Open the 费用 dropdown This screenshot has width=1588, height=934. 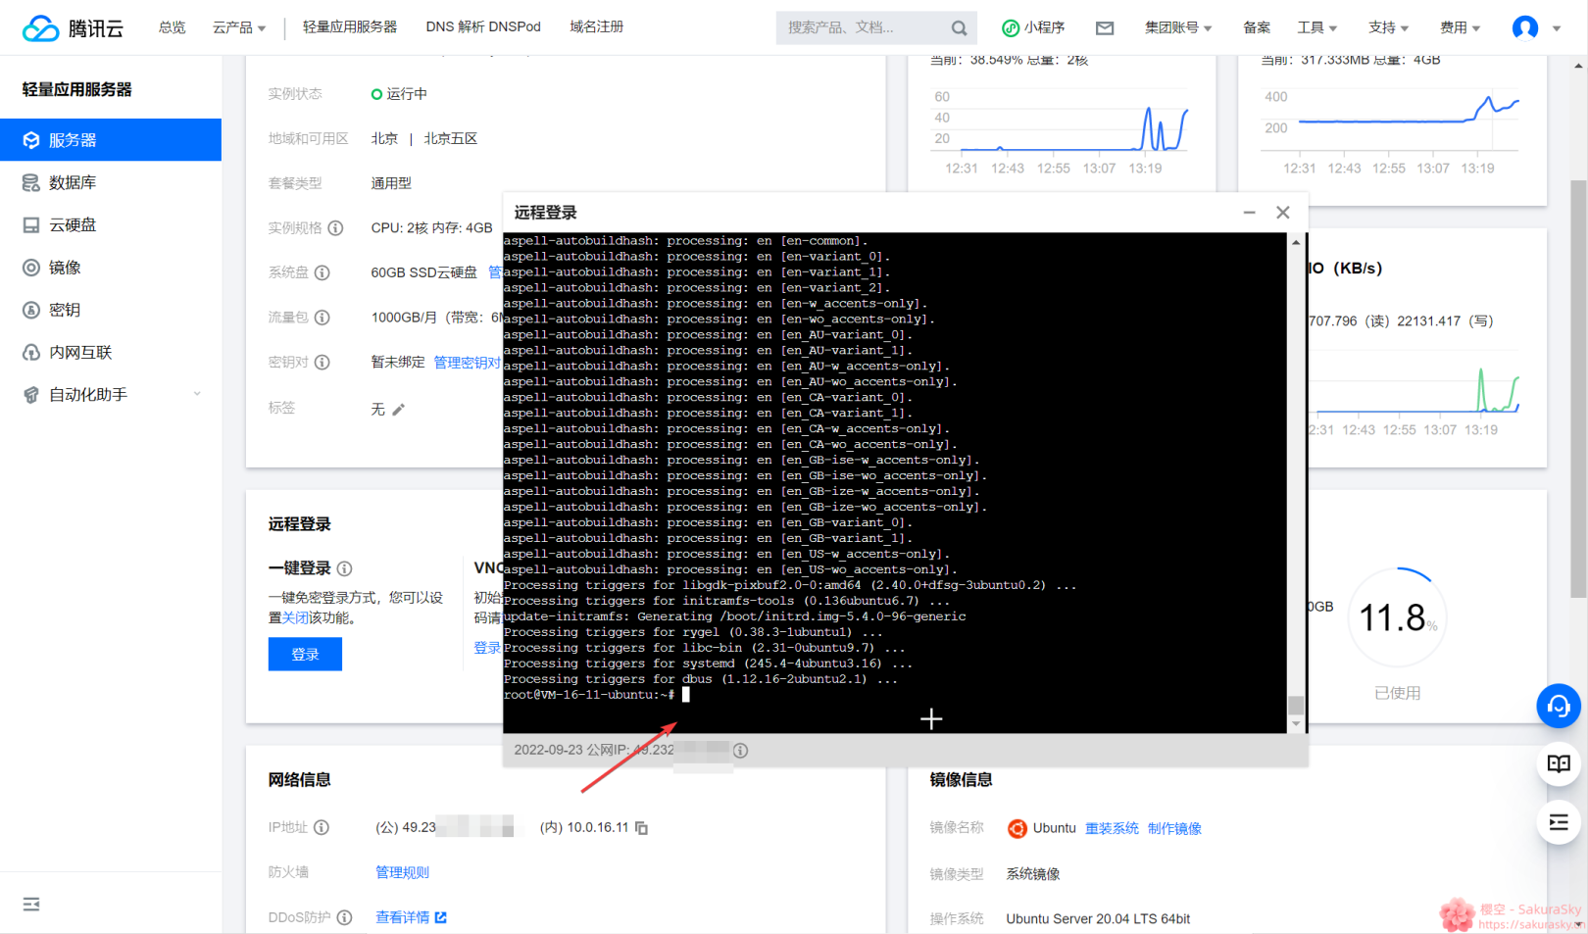click(x=1461, y=27)
